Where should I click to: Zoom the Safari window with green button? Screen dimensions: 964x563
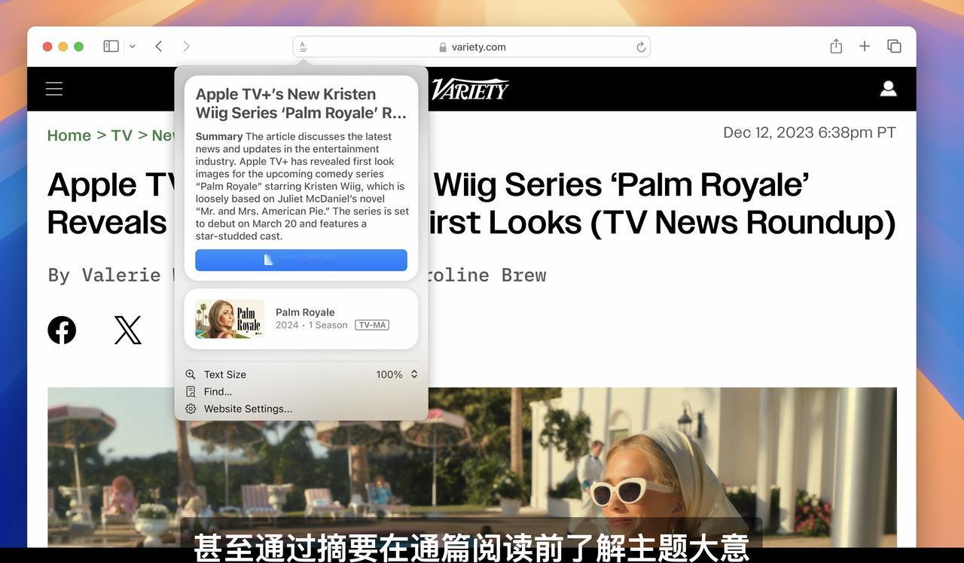pyautogui.click(x=79, y=47)
